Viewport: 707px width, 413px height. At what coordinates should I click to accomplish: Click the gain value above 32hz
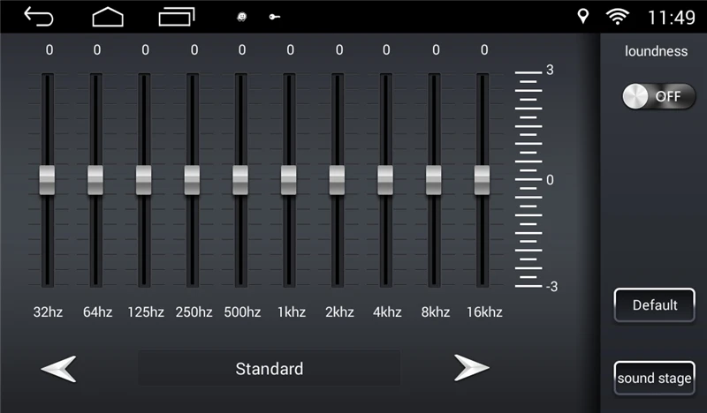pyautogui.click(x=49, y=49)
